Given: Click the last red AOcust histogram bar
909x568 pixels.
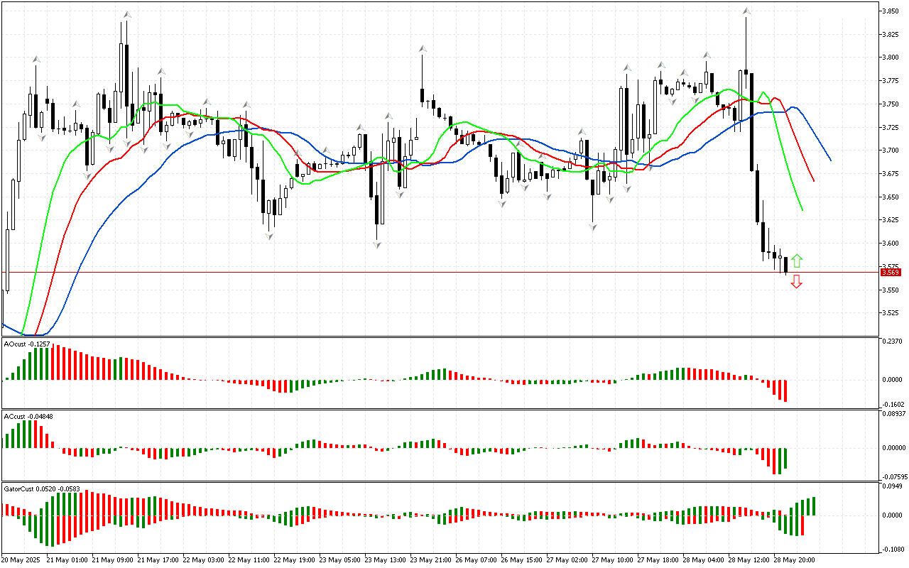Looking at the screenshot, I should click(x=785, y=390).
